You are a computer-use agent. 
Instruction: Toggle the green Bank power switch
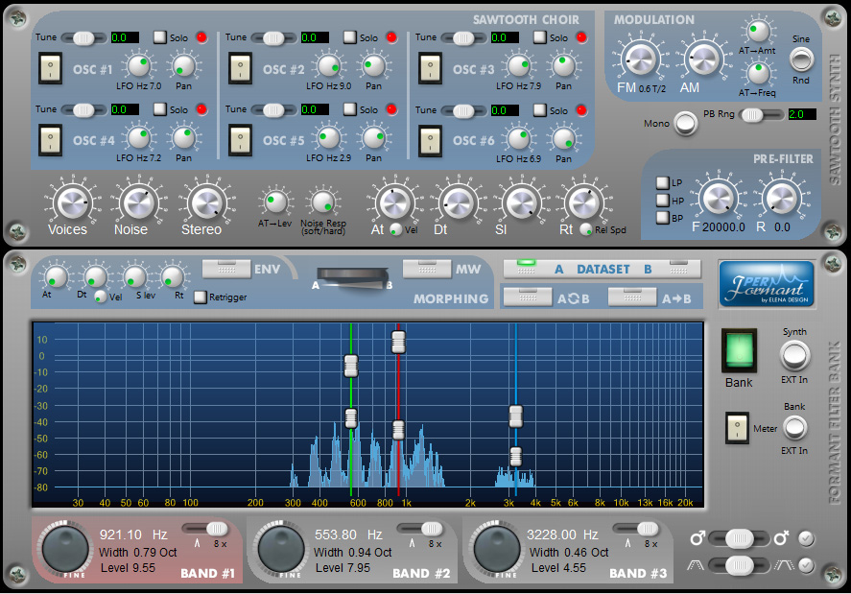point(739,350)
